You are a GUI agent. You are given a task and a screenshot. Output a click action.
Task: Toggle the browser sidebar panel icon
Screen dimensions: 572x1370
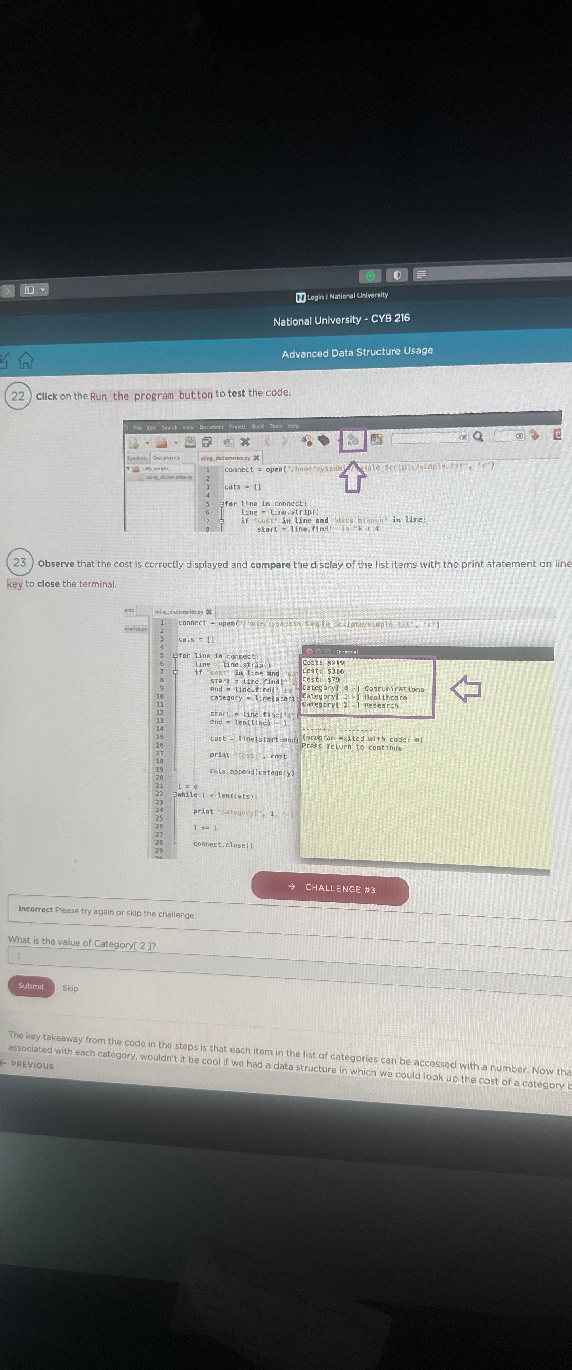[29, 291]
